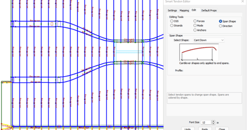Click the Font Size input field

205,123
